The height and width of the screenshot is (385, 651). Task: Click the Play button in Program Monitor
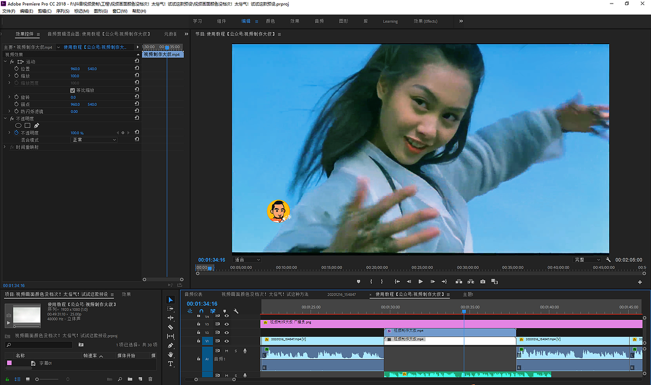421,281
